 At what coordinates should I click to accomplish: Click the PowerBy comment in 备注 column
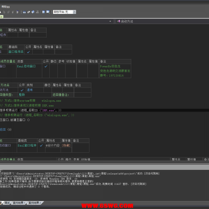click(x=110, y=66)
